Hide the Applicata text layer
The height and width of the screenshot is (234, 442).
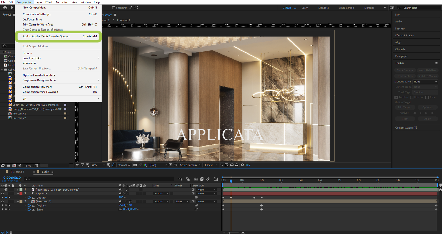click(2, 193)
